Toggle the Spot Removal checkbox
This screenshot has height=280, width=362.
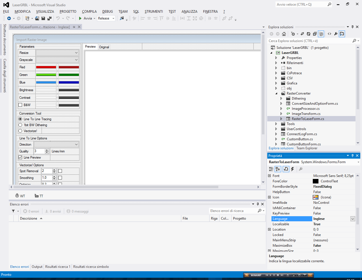(x=60, y=171)
